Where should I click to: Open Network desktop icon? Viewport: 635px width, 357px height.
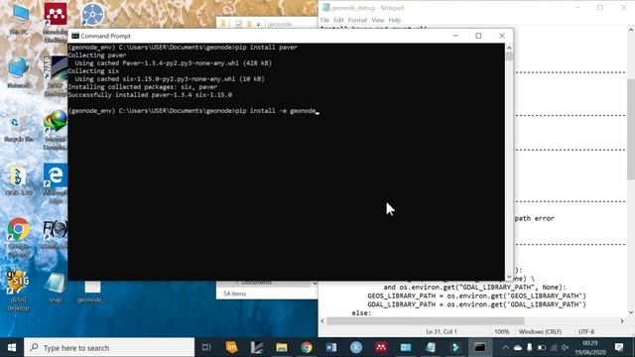tap(18, 72)
